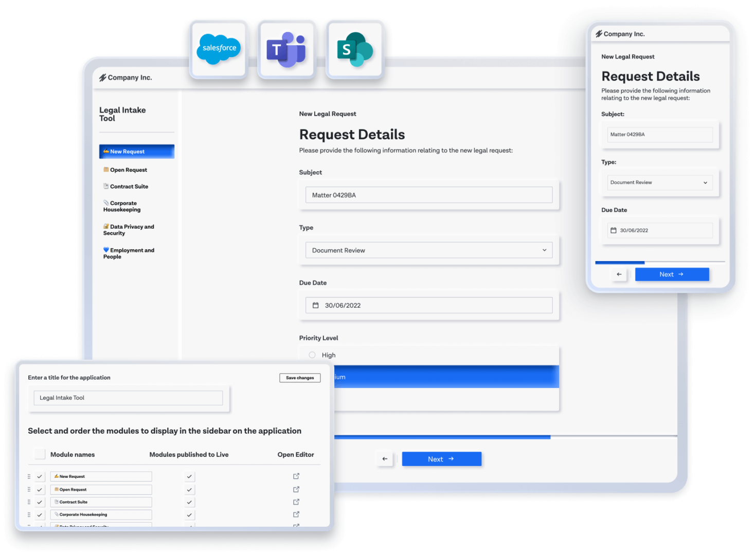Toggle the Contract Suite module checkbox
The width and height of the screenshot is (755, 555).
(x=40, y=502)
